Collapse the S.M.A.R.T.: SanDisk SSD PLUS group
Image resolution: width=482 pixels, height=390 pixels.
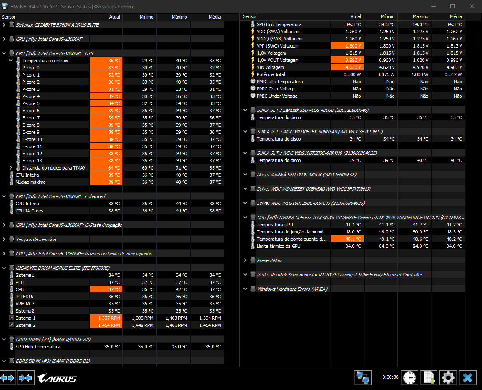(x=245, y=110)
